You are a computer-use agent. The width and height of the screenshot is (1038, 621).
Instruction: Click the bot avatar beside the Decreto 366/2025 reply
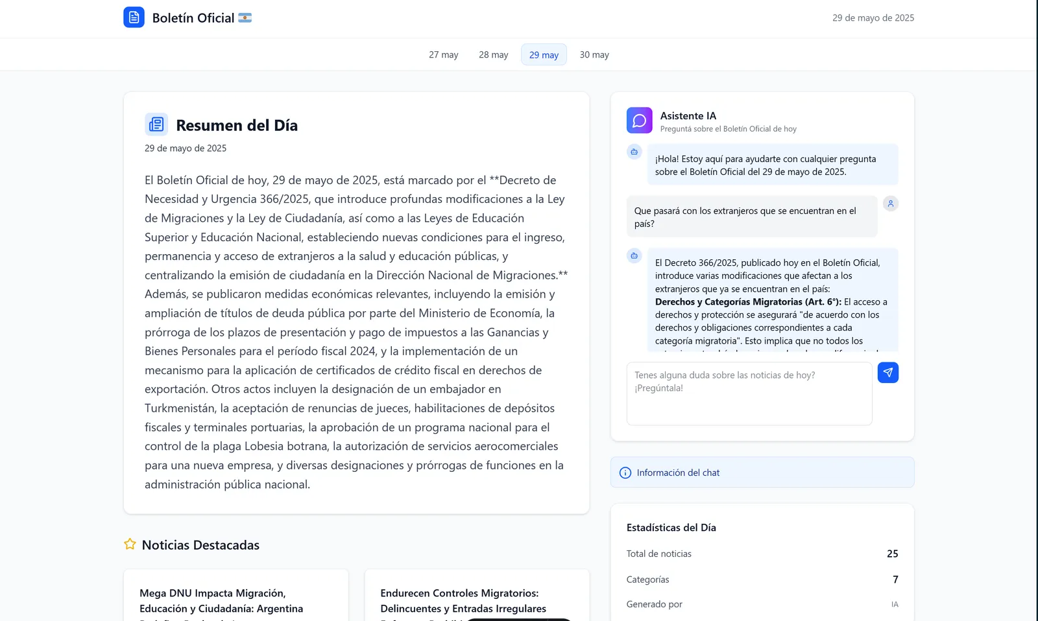[x=634, y=255]
